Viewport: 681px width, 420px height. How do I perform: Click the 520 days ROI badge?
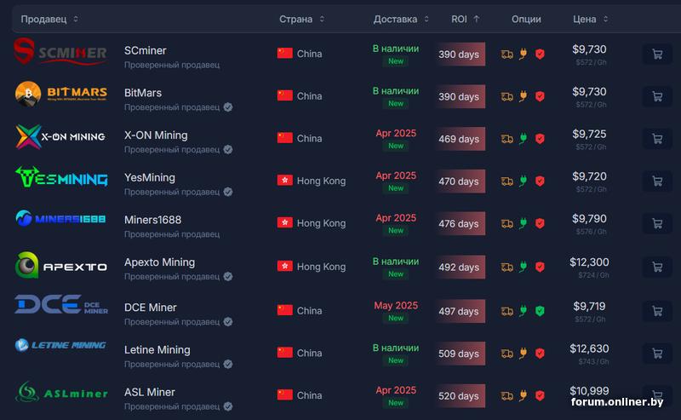[460, 395]
